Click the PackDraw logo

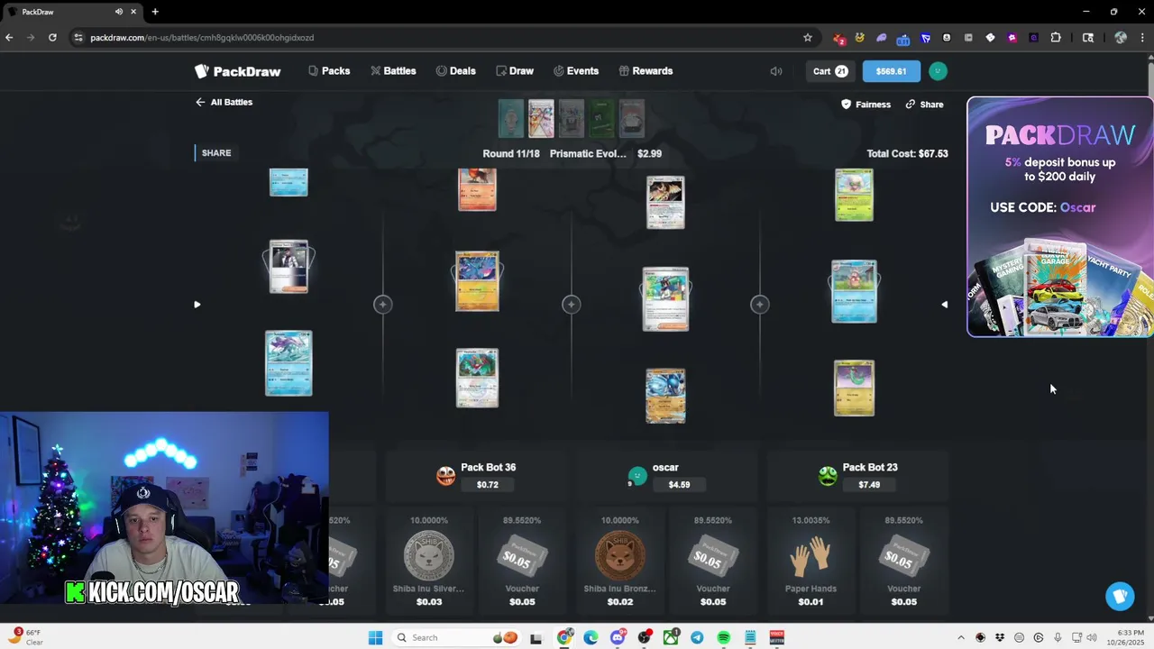tap(238, 71)
